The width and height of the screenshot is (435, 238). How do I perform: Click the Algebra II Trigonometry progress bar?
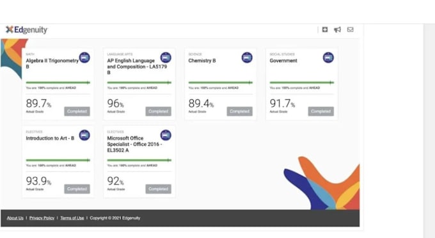point(58,83)
